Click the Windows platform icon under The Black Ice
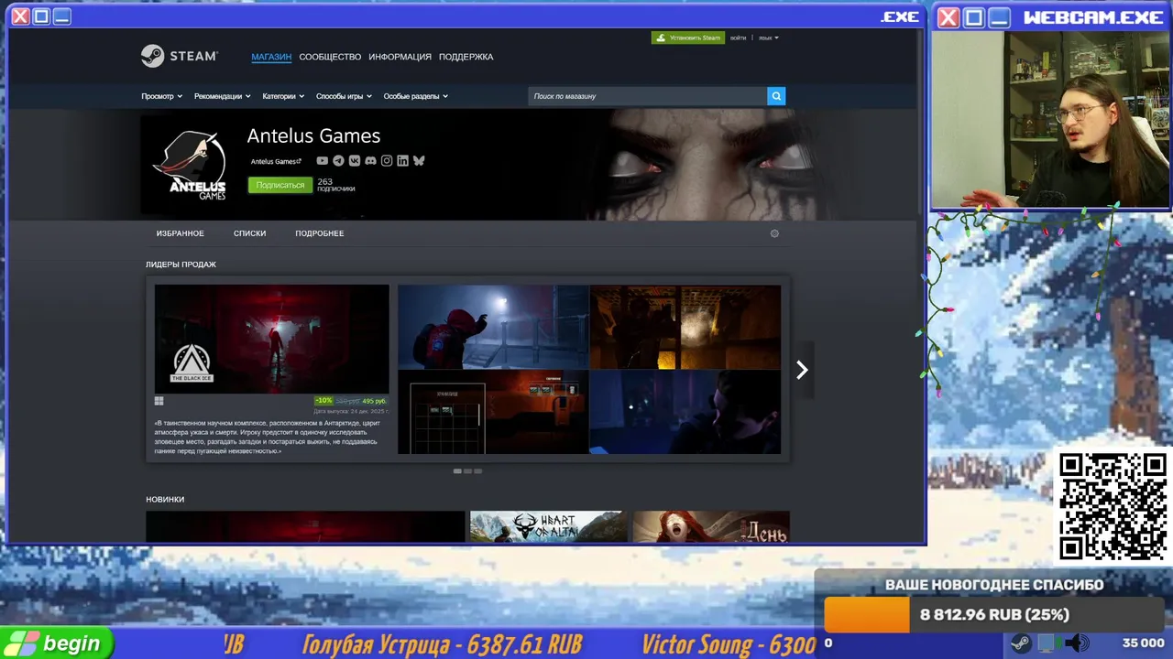The height and width of the screenshot is (659, 1173). [x=159, y=401]
